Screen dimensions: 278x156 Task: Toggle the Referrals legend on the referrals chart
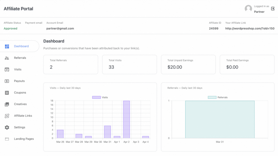pos(212,97)
